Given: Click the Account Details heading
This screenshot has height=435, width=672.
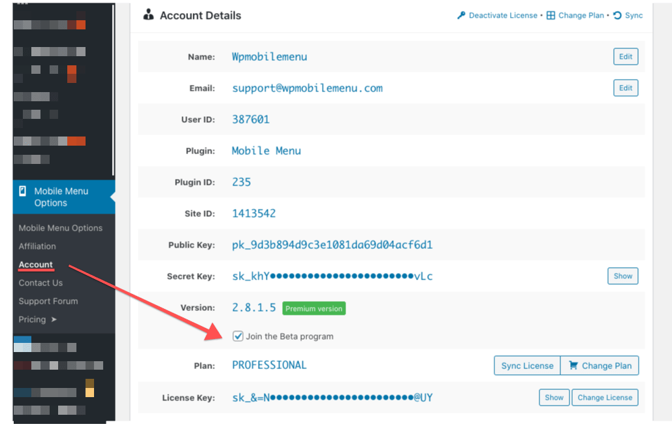Looking at the screenshot, I should point(200,16).
